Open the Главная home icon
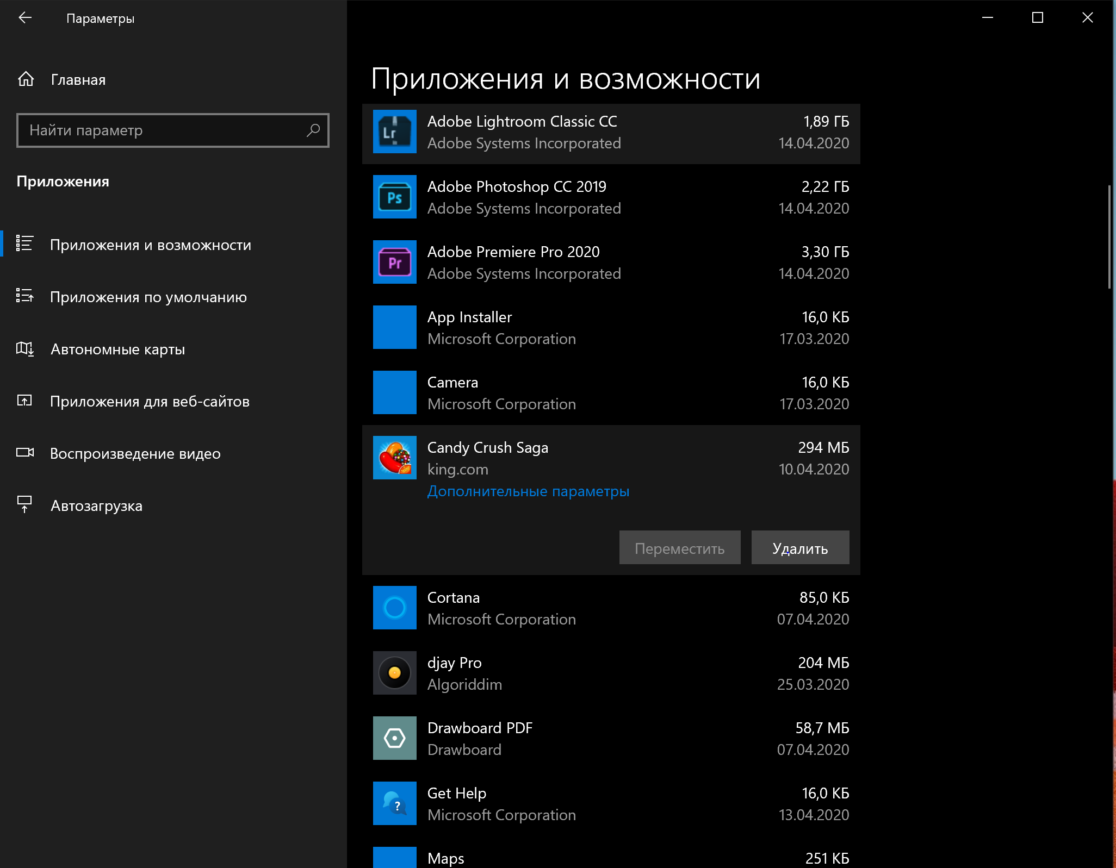Viewport: 1116px width, 868px height. tap(26, 79)
